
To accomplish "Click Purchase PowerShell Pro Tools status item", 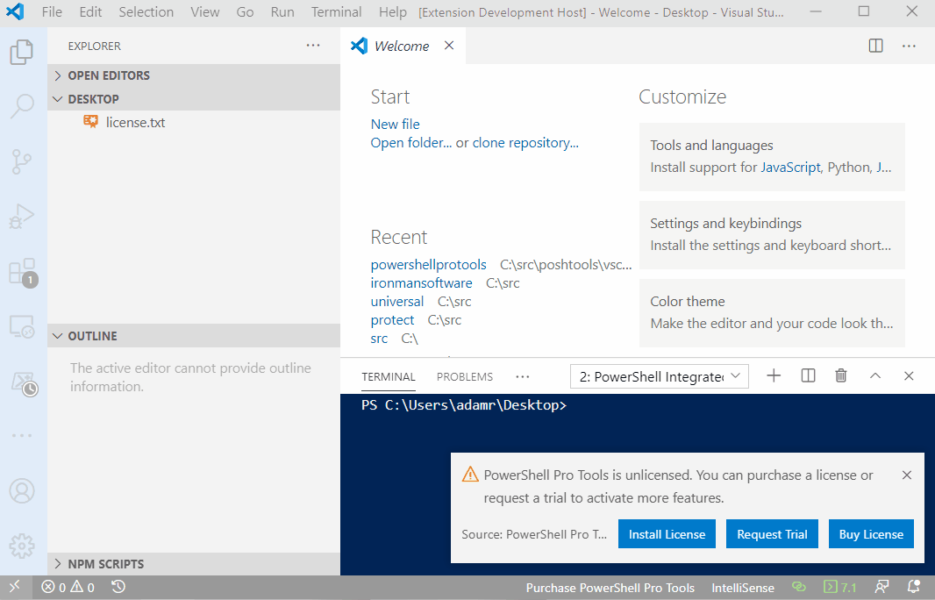I will click(610, 588).
